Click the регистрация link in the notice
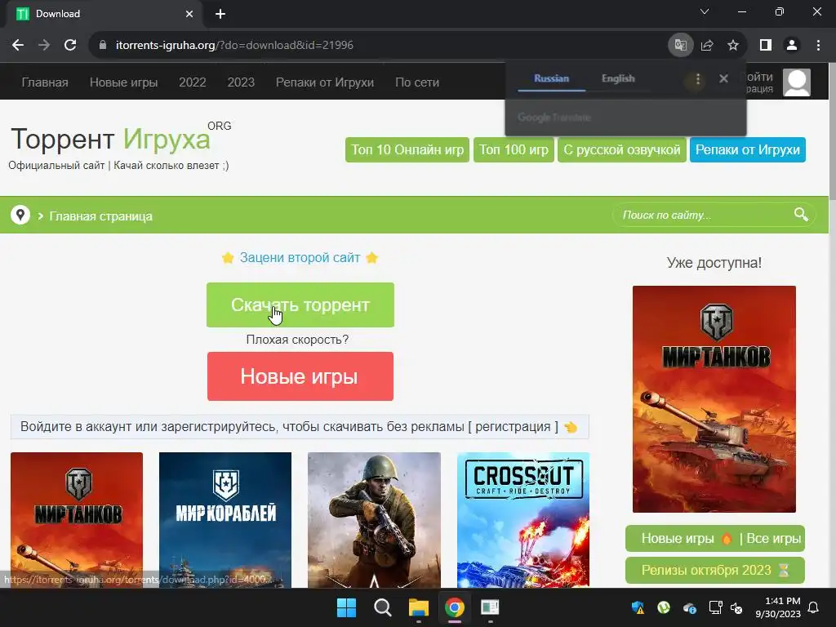 (513, 426)
